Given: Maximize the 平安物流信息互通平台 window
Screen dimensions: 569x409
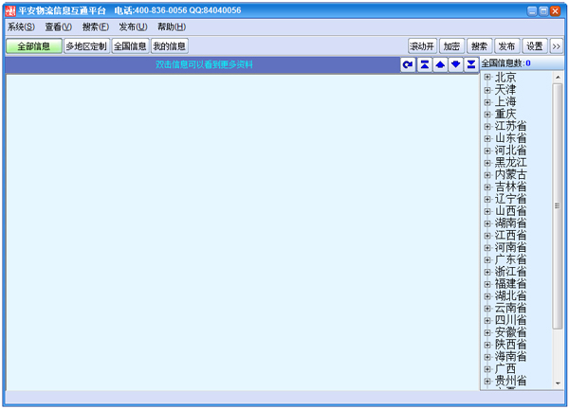Looking at the screenshot, I should (543, 11).
